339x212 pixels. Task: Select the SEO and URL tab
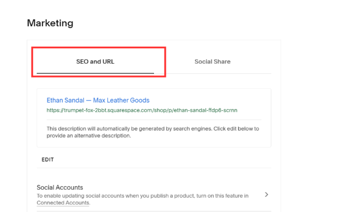95,62
